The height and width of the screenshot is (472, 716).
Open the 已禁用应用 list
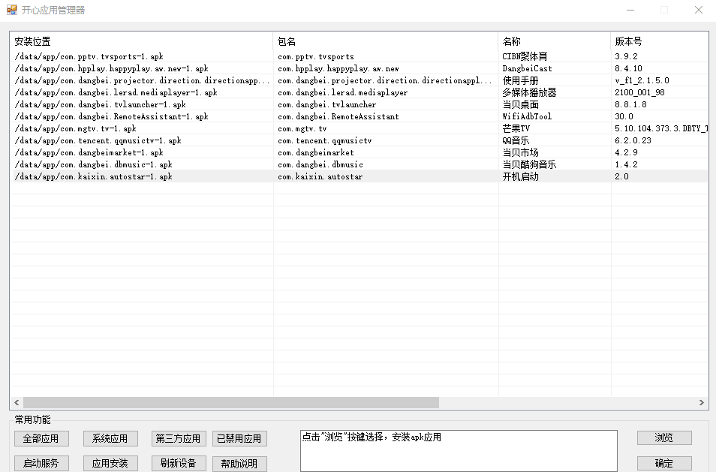coord(239,439)
